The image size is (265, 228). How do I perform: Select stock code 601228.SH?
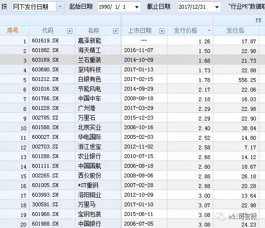point(45,108)
